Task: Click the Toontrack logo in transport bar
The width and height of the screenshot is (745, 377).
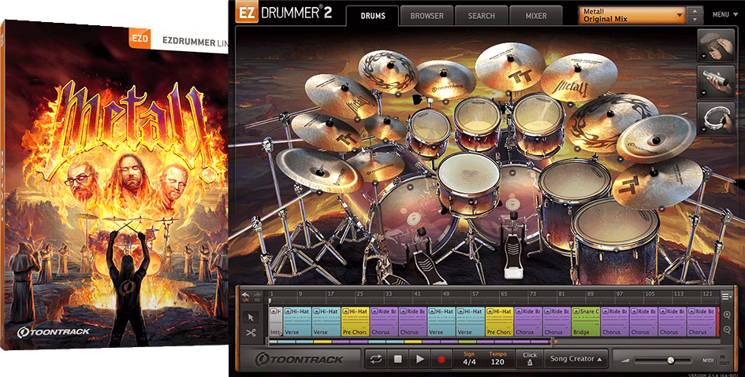Action: pos(299,359)
